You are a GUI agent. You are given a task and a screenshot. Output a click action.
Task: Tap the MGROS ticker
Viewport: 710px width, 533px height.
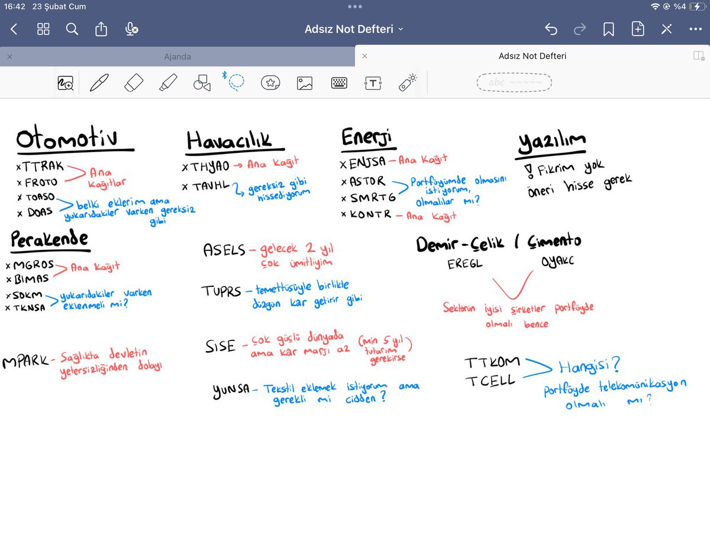click(33, 265)
